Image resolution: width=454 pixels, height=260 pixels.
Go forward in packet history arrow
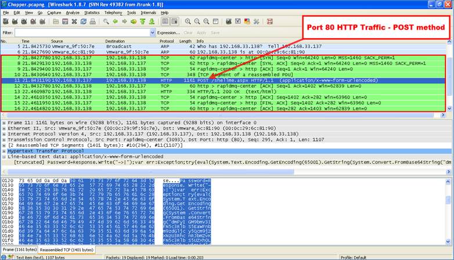coord(124,21)
